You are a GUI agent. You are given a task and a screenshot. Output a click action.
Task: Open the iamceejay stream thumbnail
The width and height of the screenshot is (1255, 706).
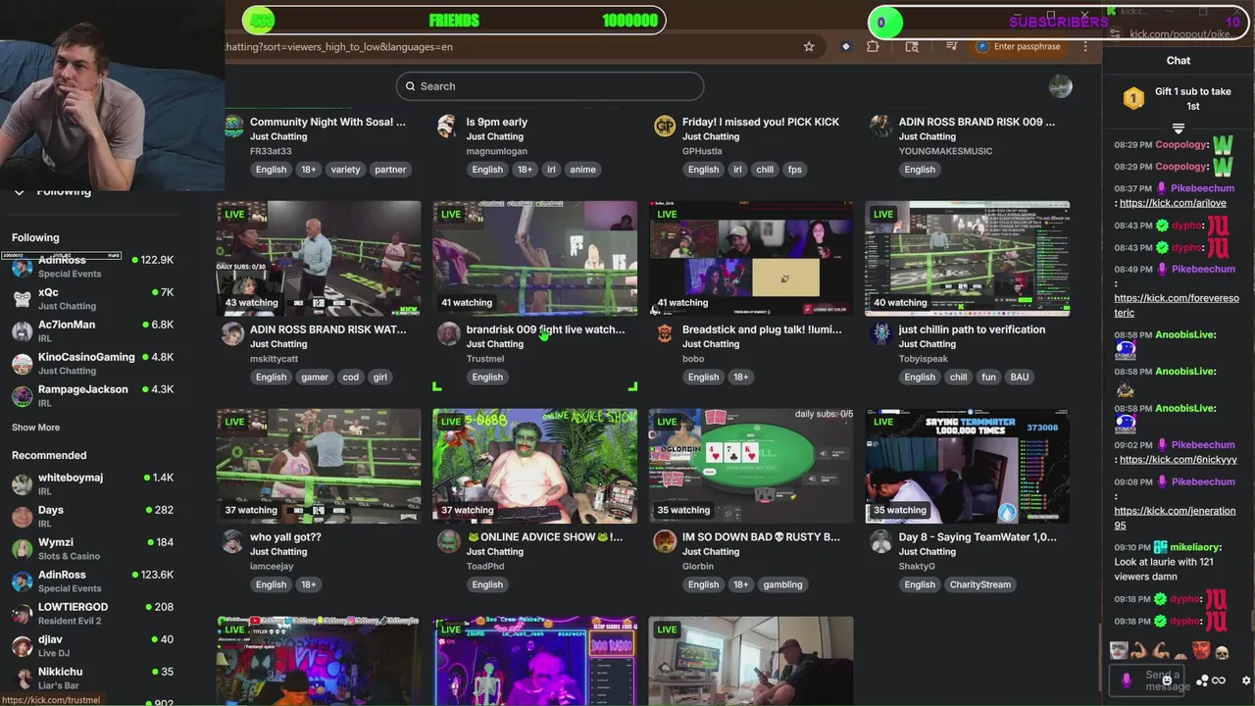[x=319, y=467]
